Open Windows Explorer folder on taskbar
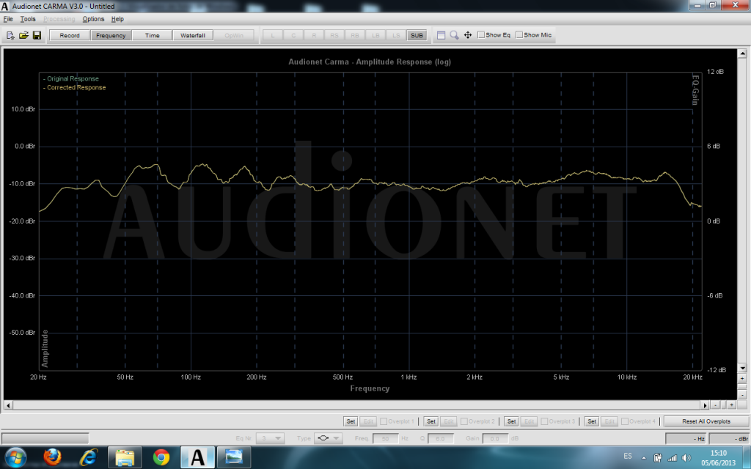The image size is (751, 469). 125,457
